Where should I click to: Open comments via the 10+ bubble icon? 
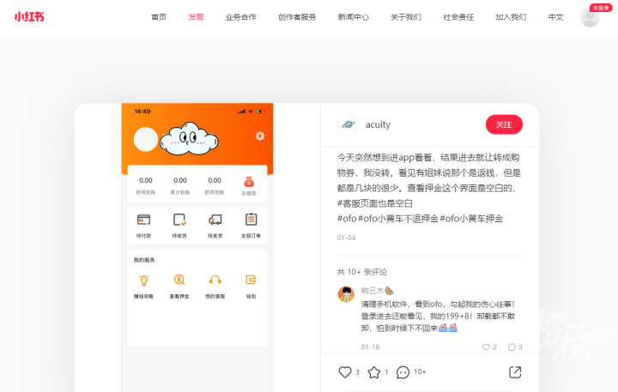pos(403,372)
